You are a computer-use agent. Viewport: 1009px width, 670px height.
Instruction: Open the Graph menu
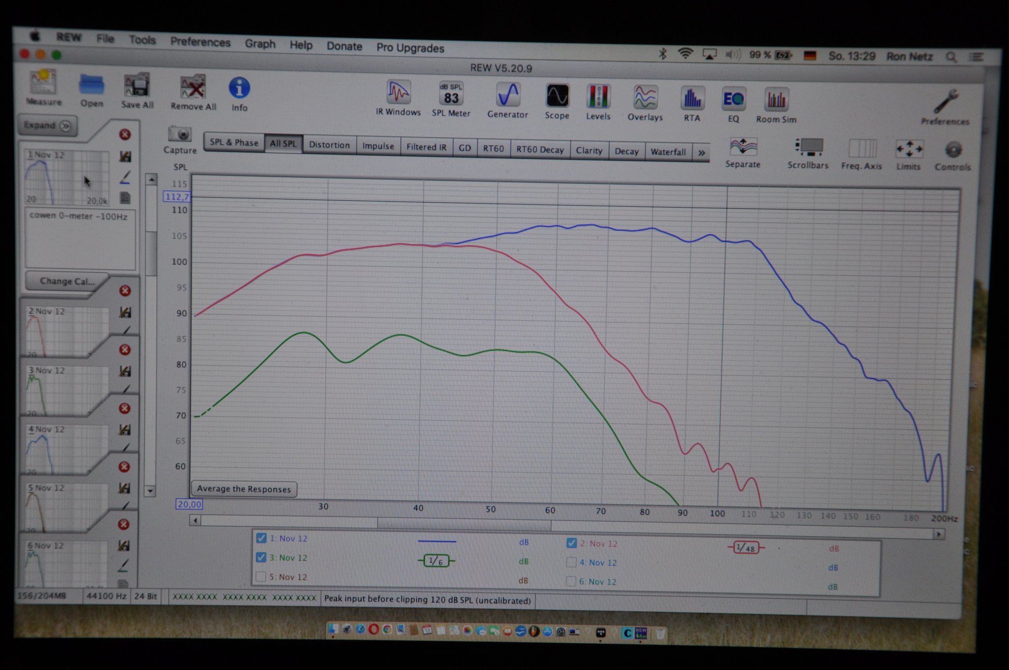(260, 44)
